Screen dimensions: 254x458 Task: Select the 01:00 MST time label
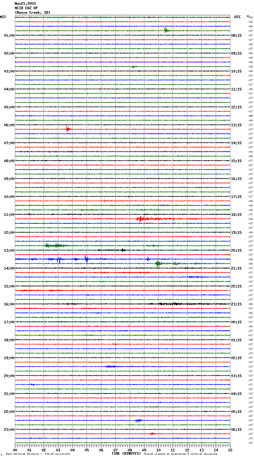point(9,36)
